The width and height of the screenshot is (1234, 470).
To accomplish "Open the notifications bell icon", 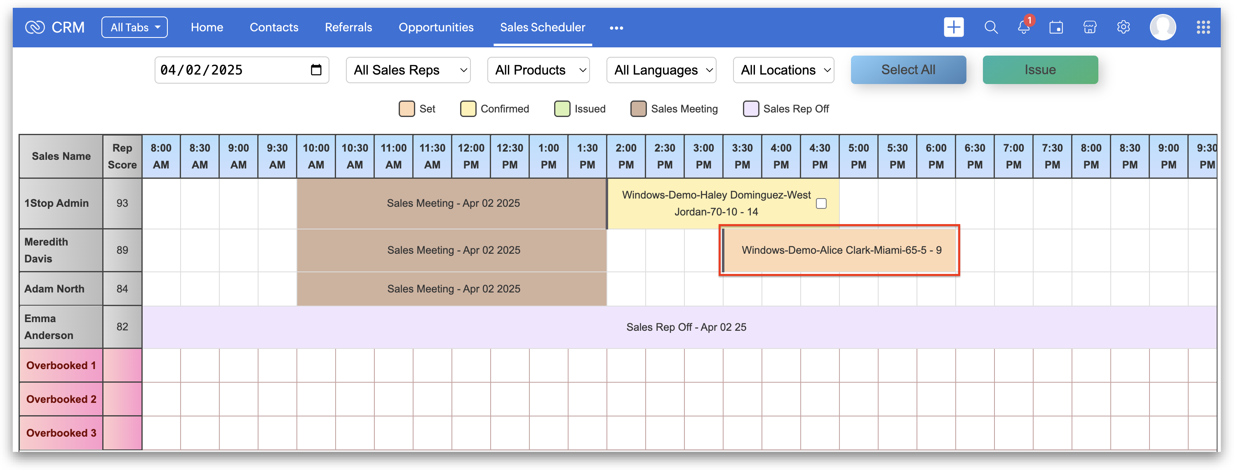I will coord(1024,27).
